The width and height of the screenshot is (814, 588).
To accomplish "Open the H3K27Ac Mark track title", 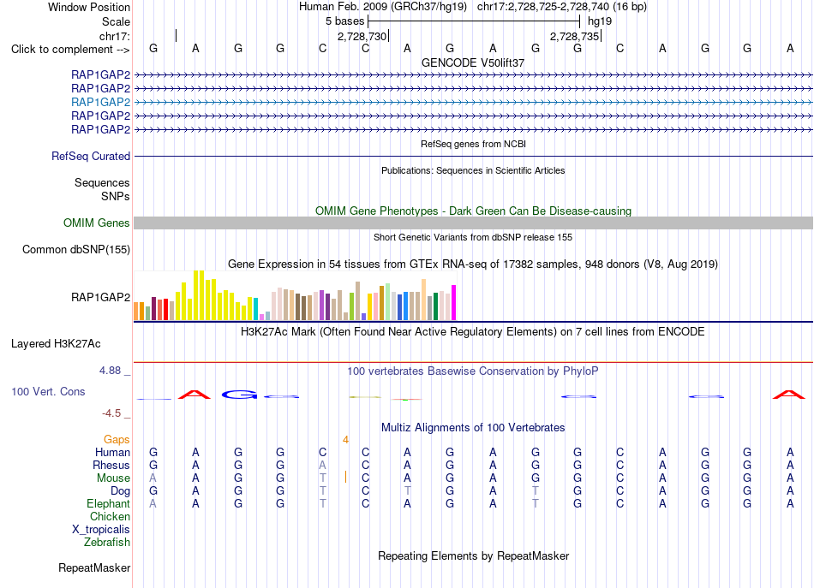I will tap(473, 332).
